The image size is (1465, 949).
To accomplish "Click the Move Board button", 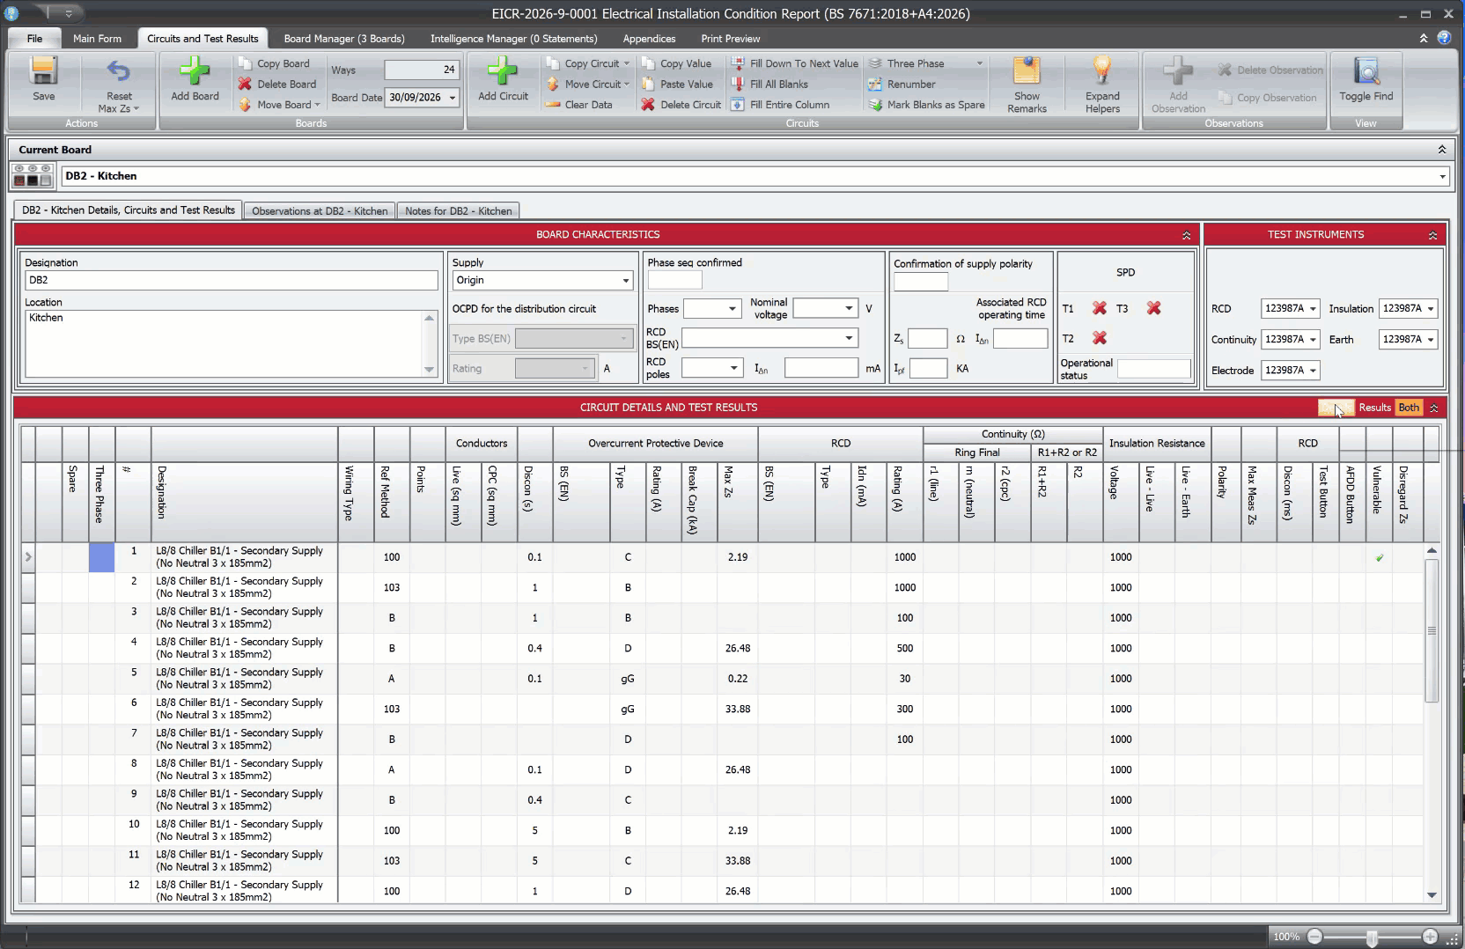I will tap(279, 104).
